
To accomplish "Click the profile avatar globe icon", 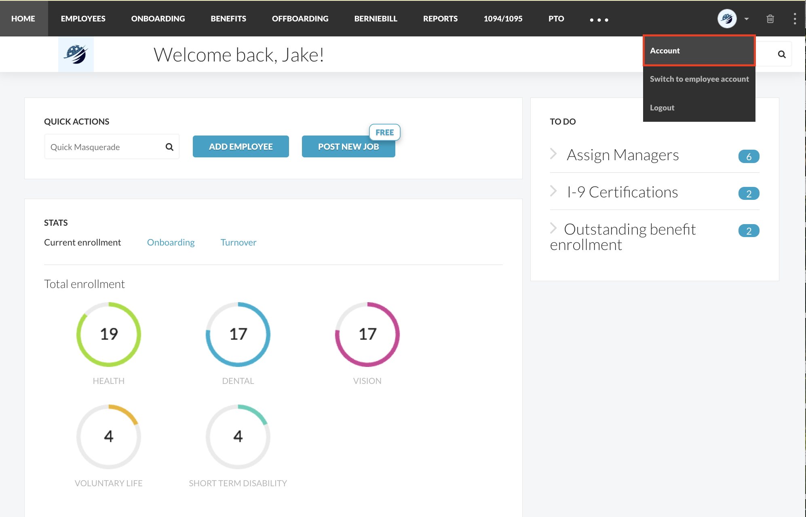I will (x=727, y=19).
